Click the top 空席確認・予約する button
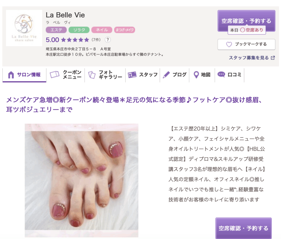281x239 pixels. (x=246, y=21)
